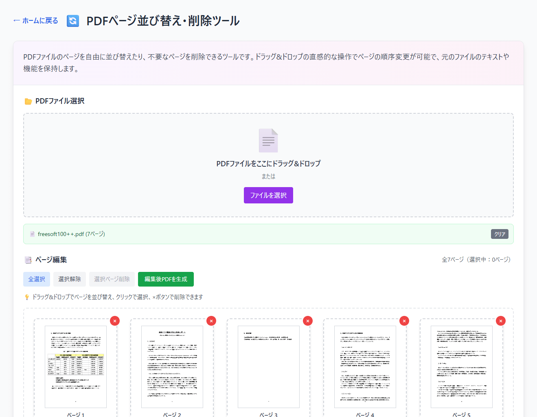537x417 pixels.
Task: Select the page 1 thumbnail
Action: pos(76,366)
